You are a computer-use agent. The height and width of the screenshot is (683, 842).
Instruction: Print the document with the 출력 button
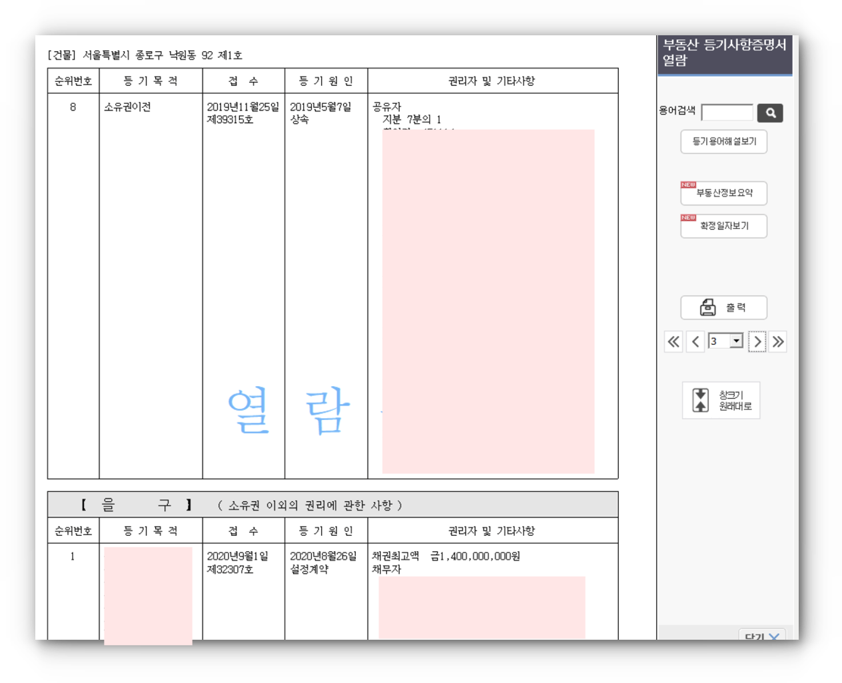pyautogui.click(x=723, y=307)
